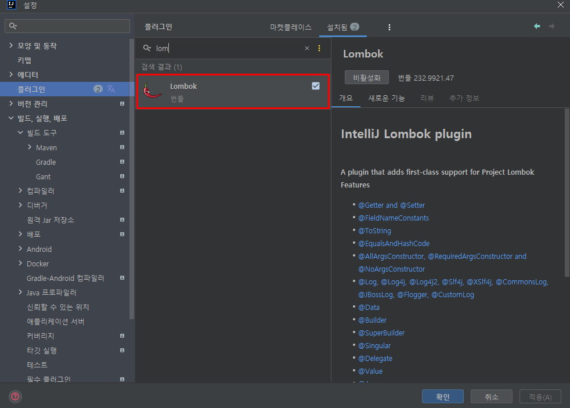Screen dimensions: 570x408
Task: Expand the 버전 관리 section
Action: coord(11,103)
